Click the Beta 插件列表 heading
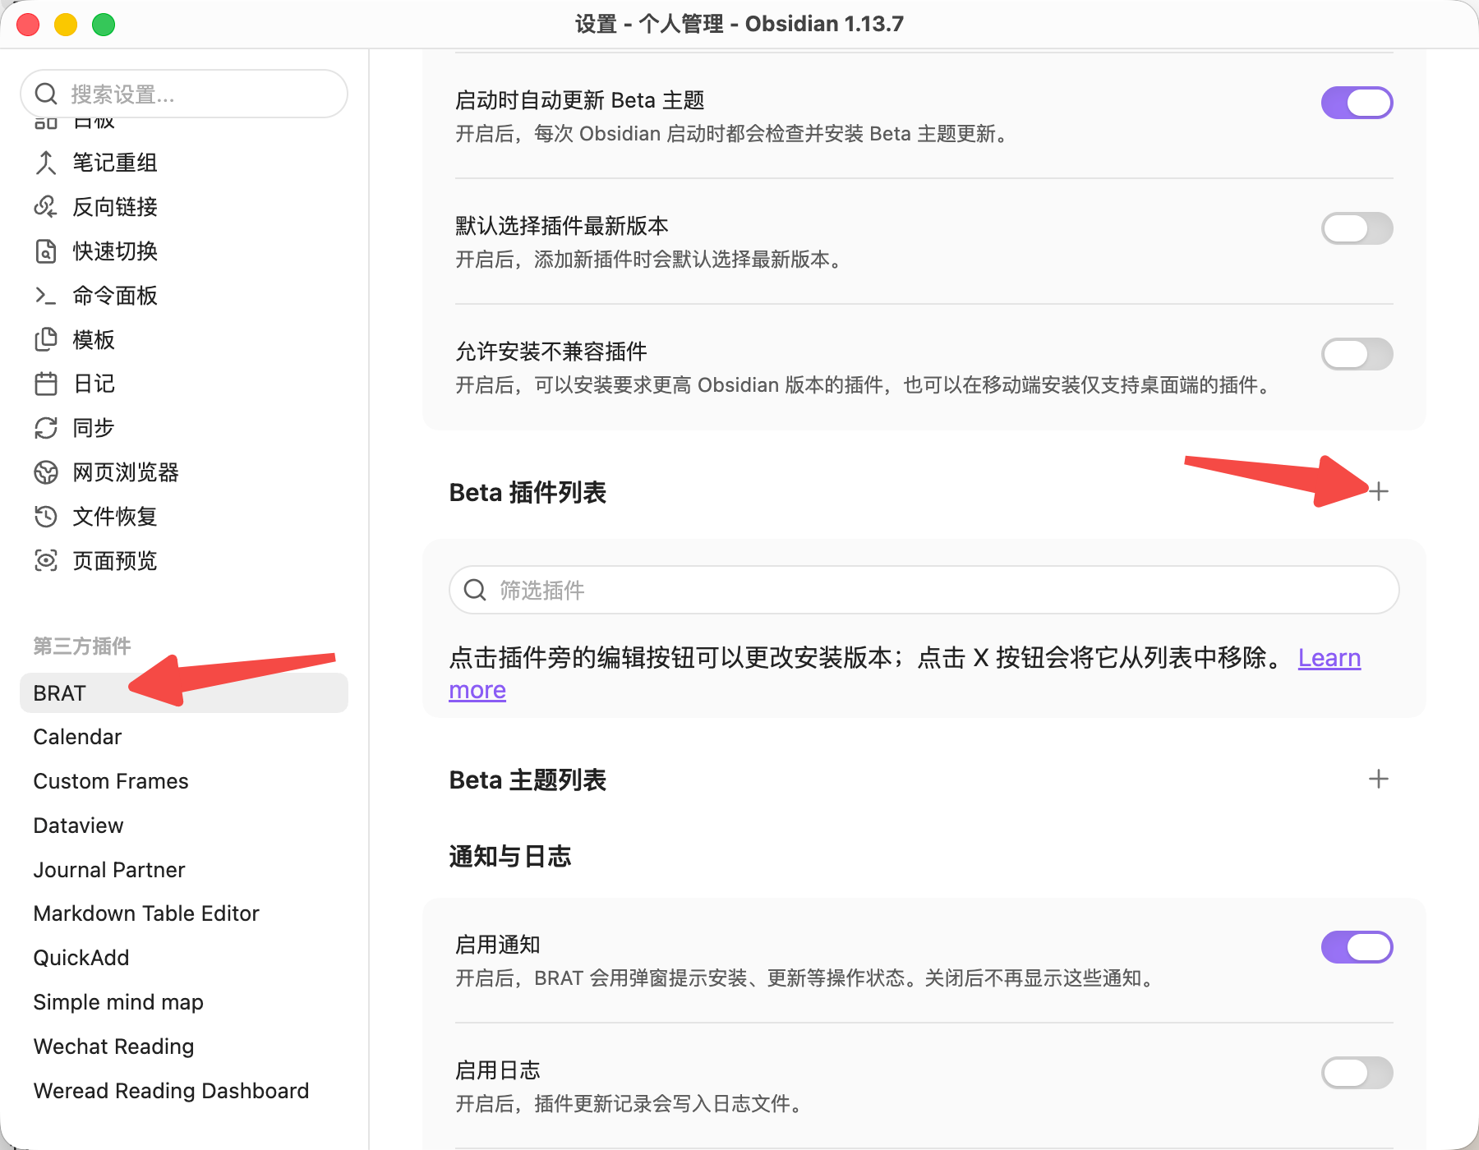 click(528, 493)
